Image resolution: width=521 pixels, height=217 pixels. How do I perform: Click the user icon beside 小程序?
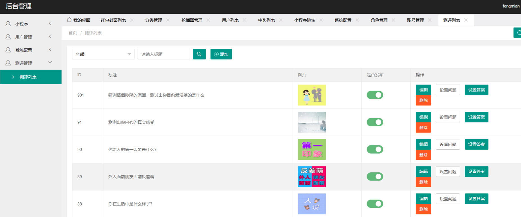pyautogui.click(x=8, y=24)
